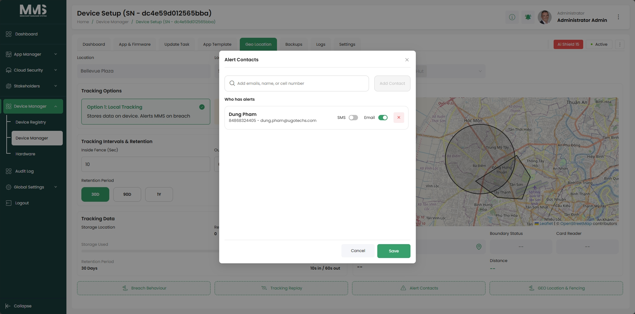Image resolution: width=635 pixels, height=314 pixels.
Task: Click the Storage Used progress bar
Action: pyautogui.click(x=150, y=251)
